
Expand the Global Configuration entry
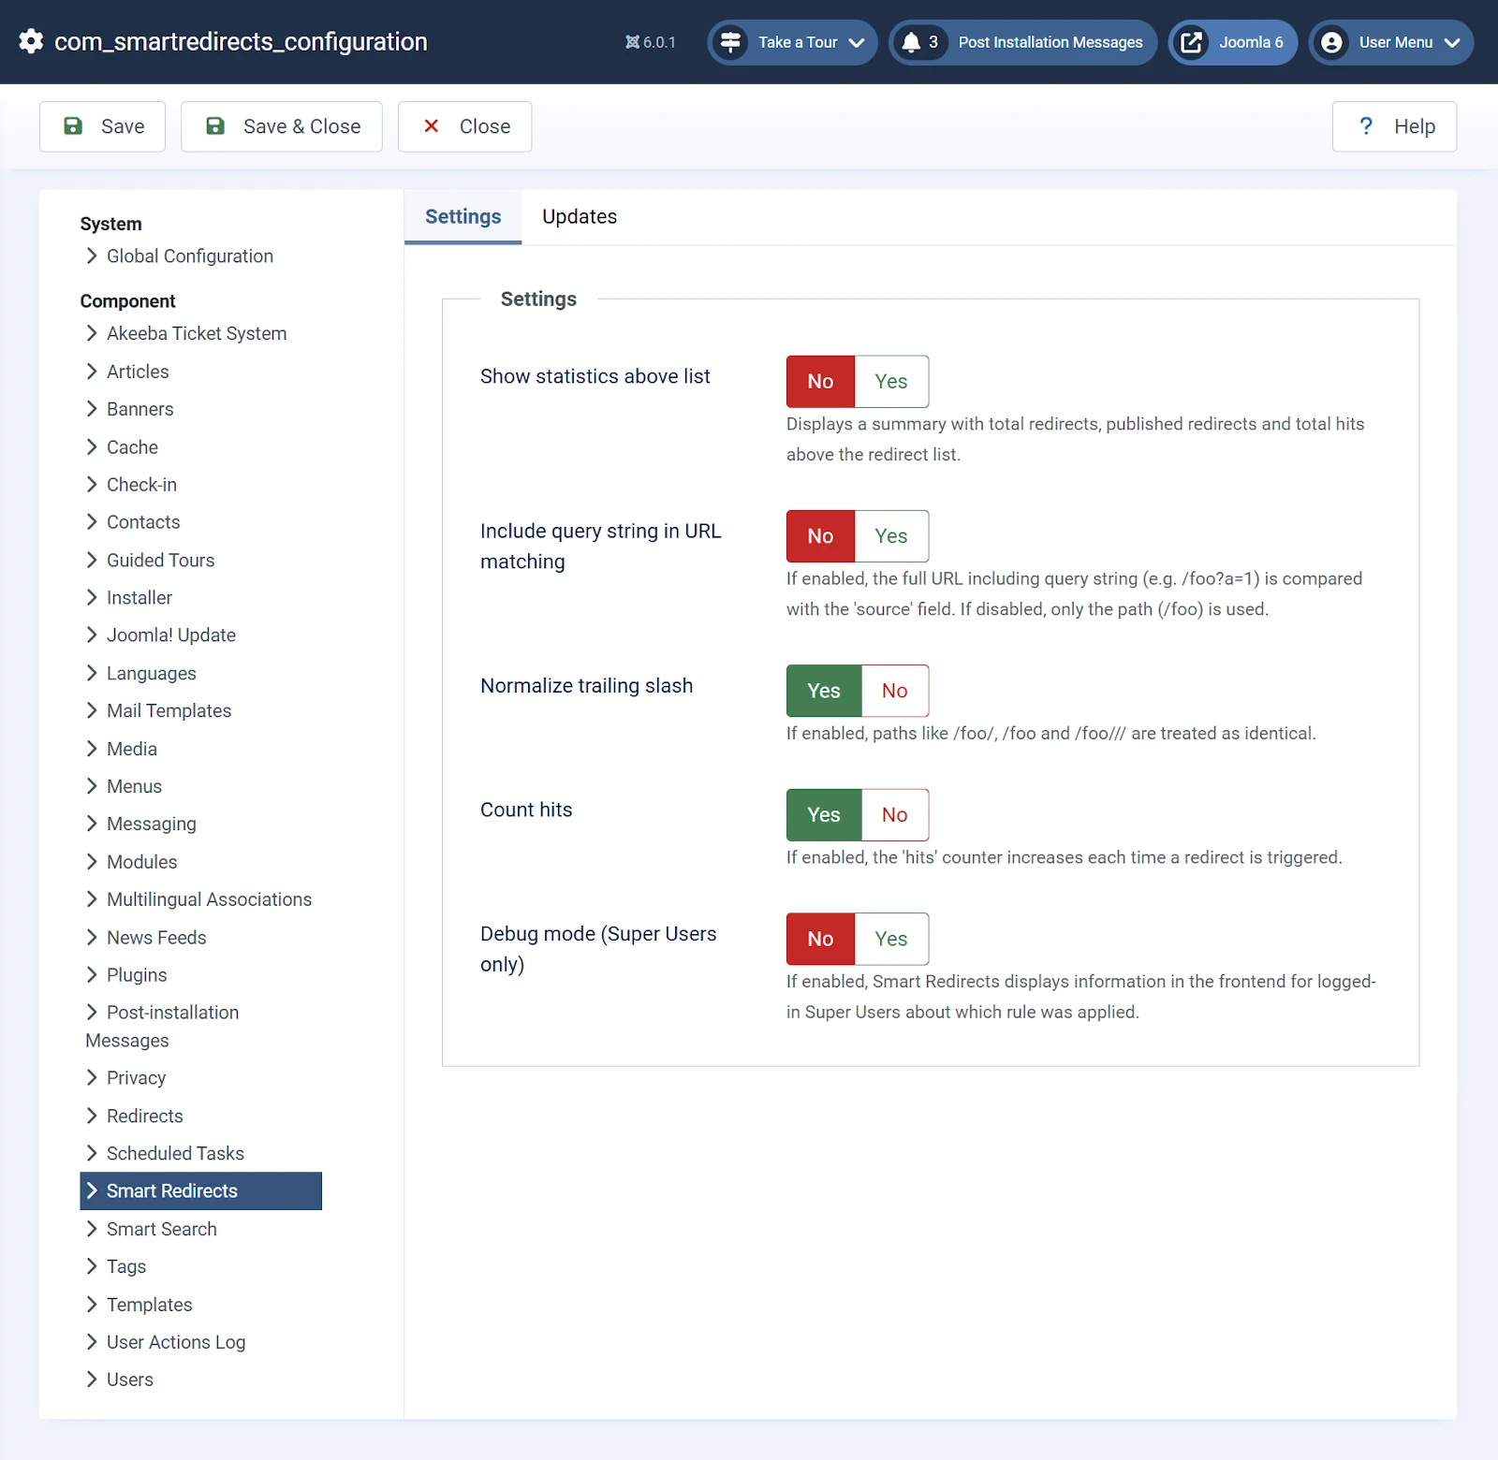(x=188, y=255)
